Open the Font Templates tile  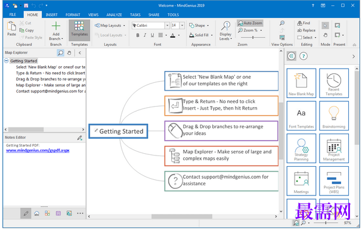[x=301, y=116]
